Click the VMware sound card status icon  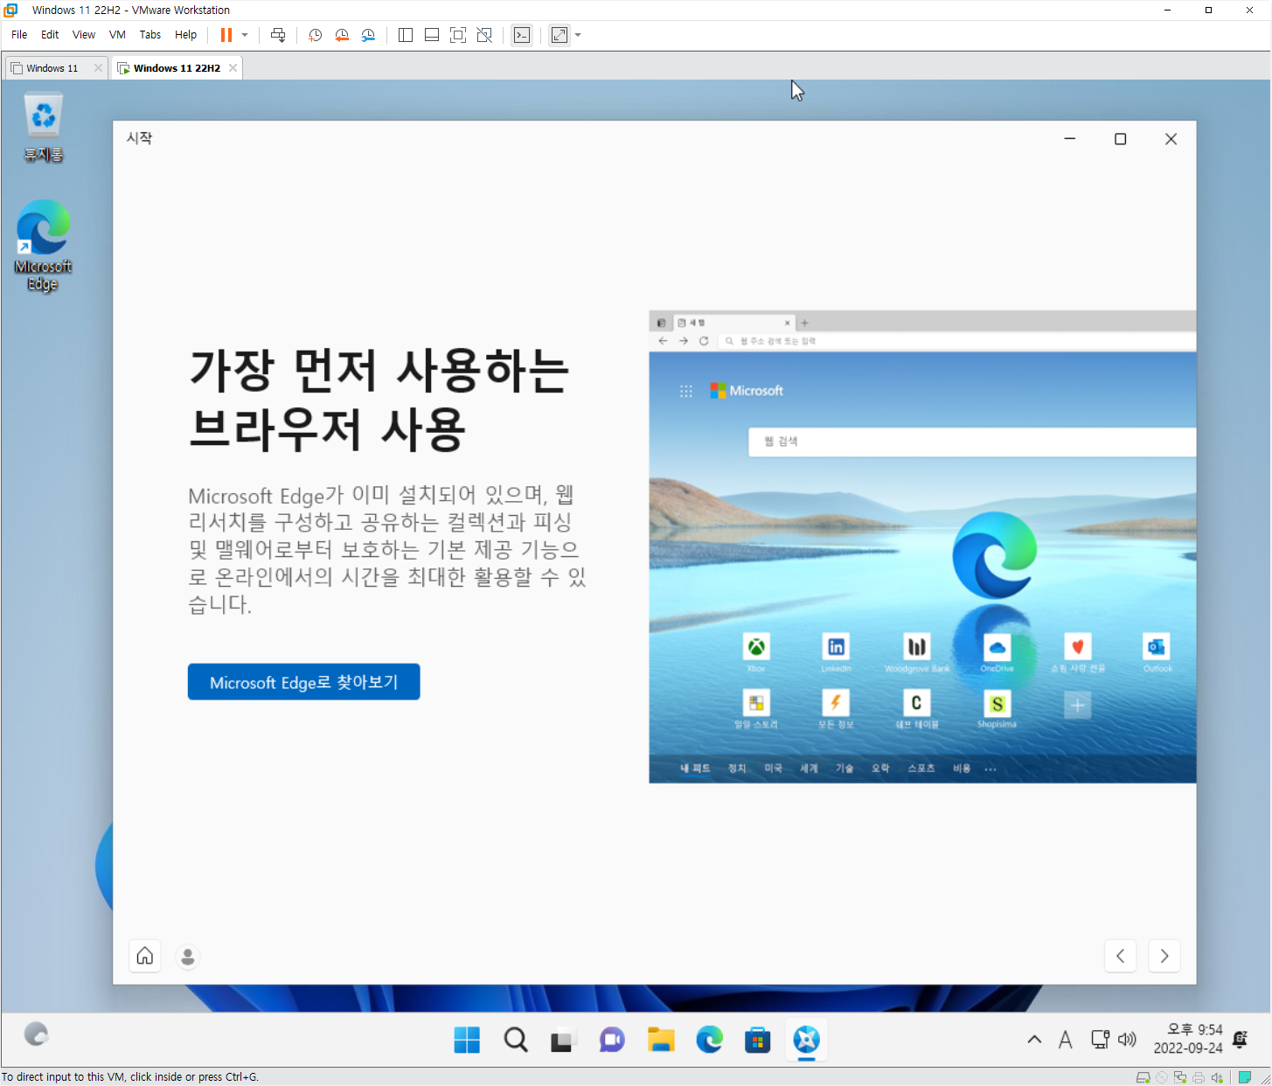(1217, 1077)
